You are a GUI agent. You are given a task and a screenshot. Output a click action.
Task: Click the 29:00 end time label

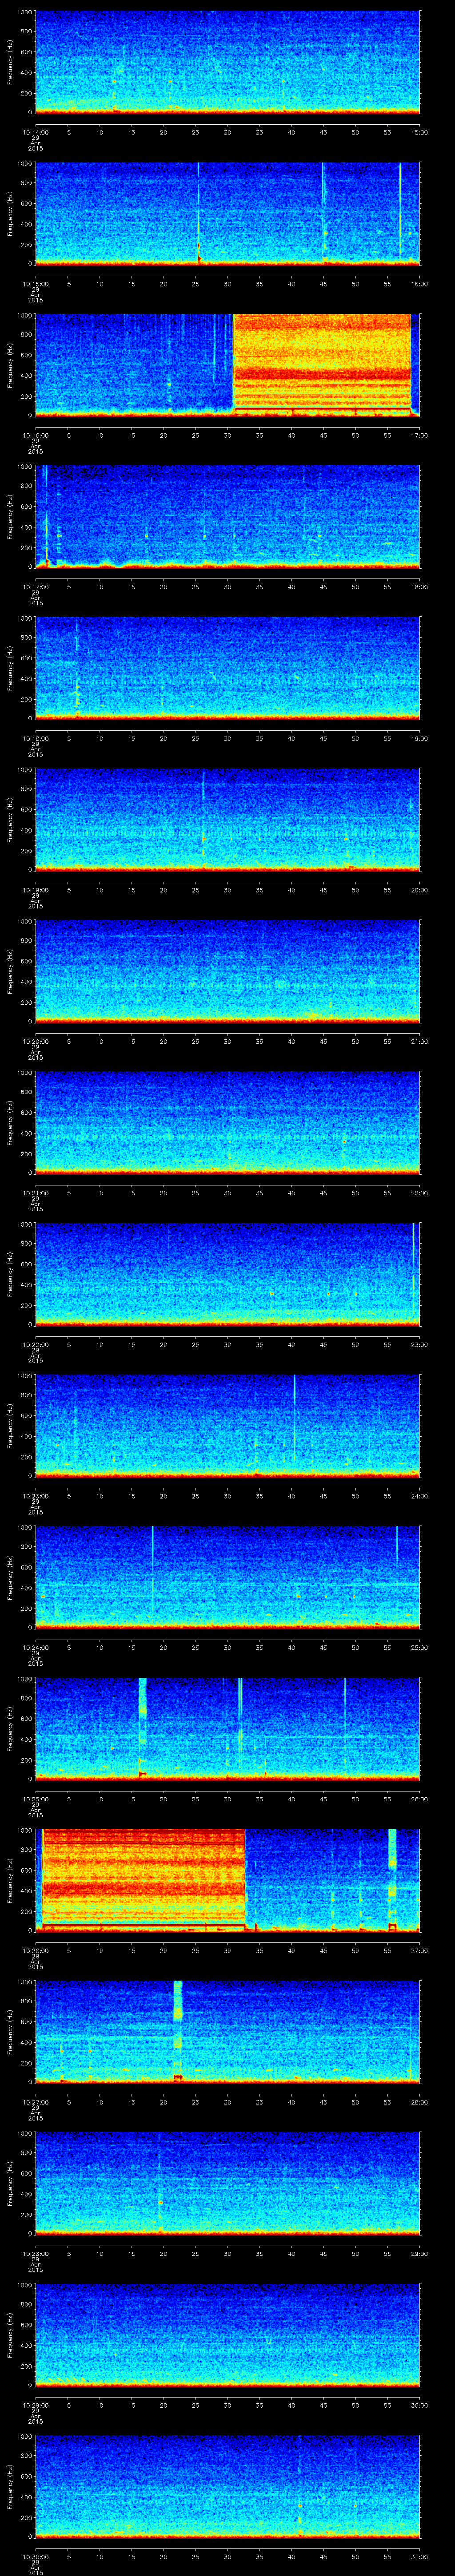[419, 2254]
